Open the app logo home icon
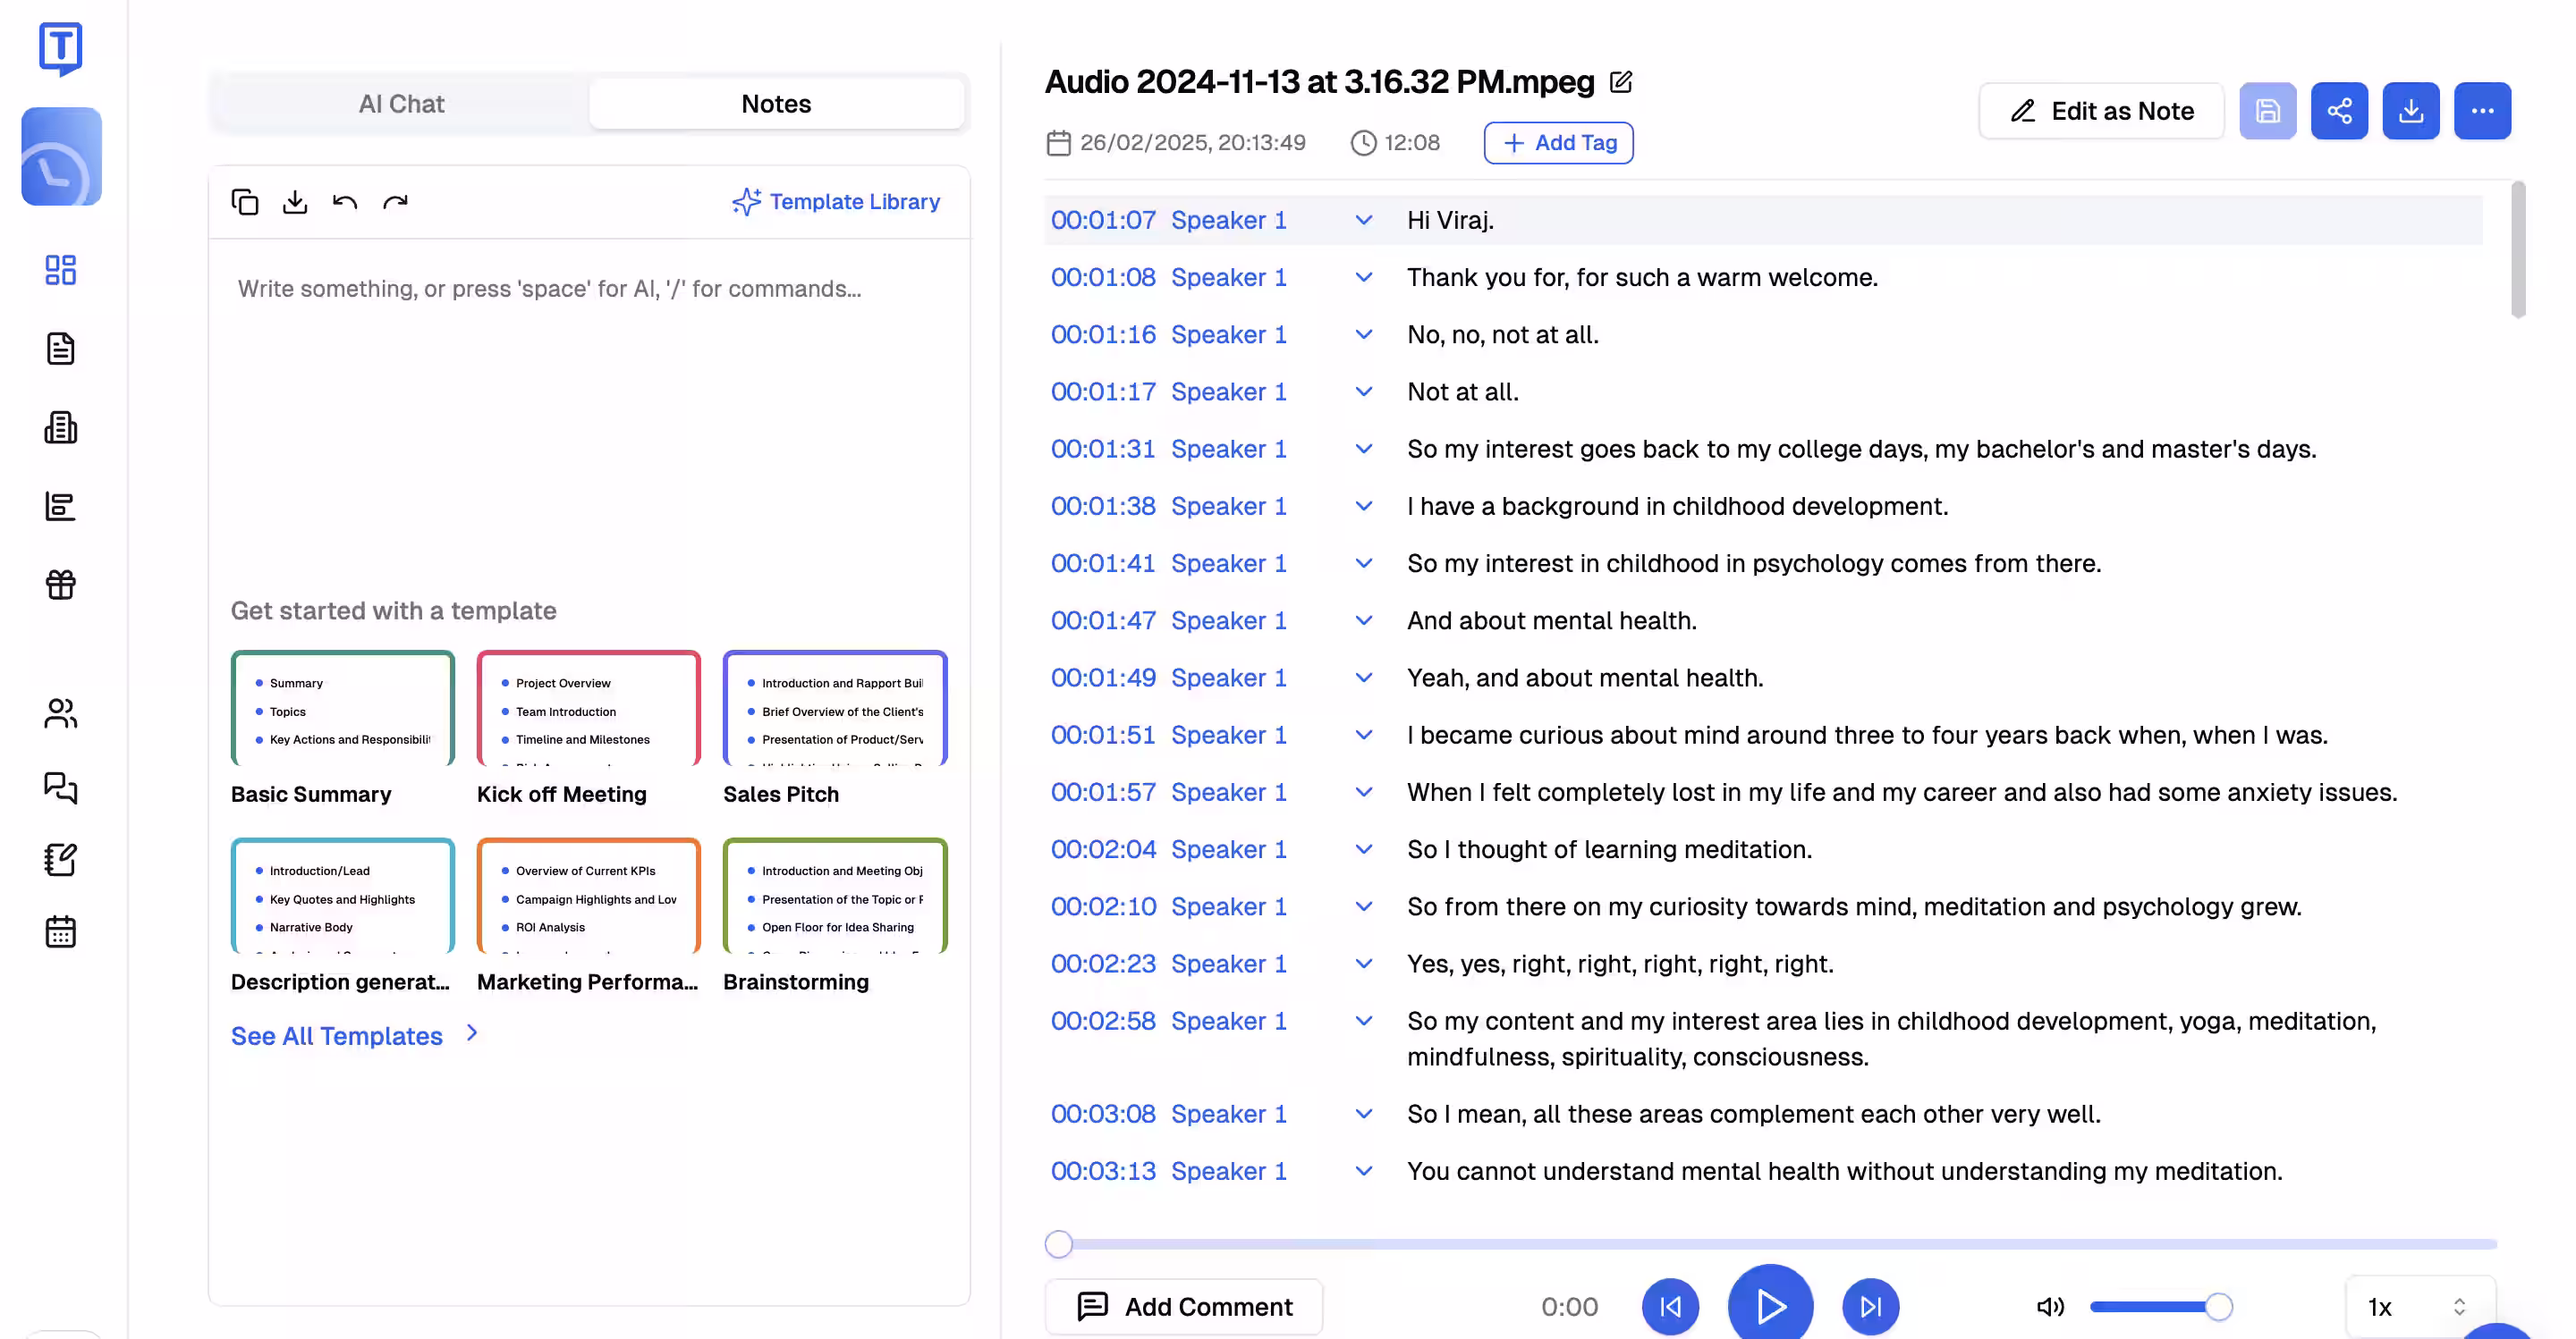Viewport: 2576px width, 1339px height. point(61,47)
